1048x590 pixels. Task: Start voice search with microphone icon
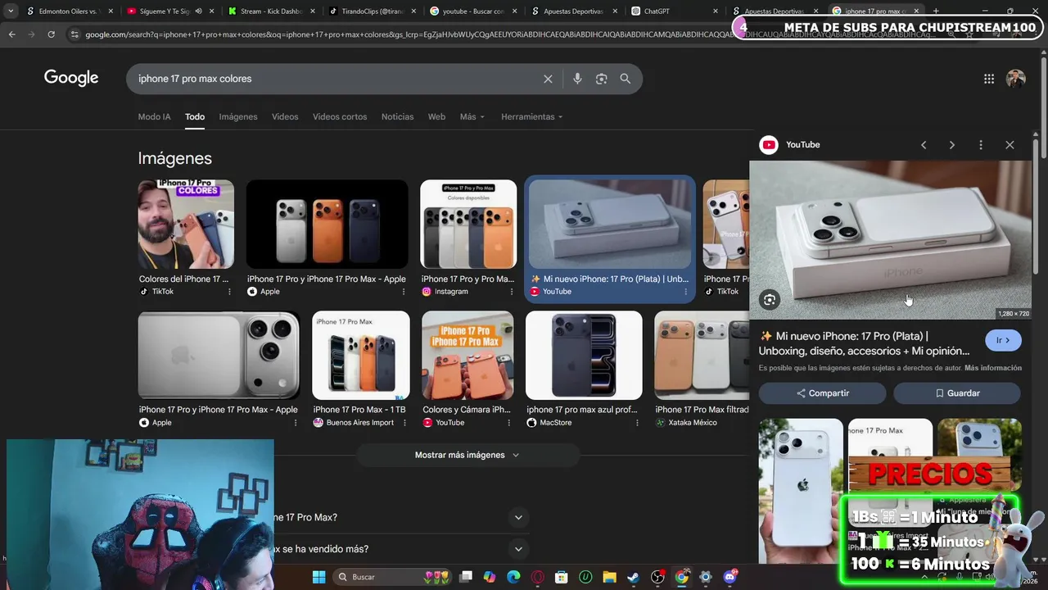pyautogui.click(x=577, y=79)
